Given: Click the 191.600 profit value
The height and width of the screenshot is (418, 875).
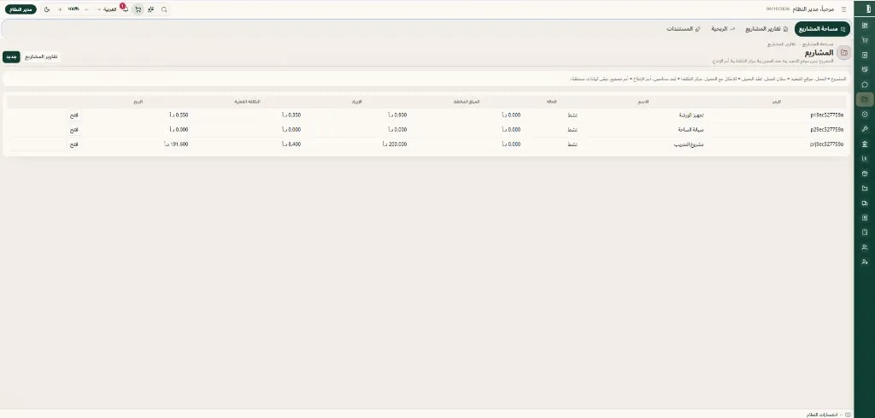Looking at the screenshot, I should coord(176,144).
